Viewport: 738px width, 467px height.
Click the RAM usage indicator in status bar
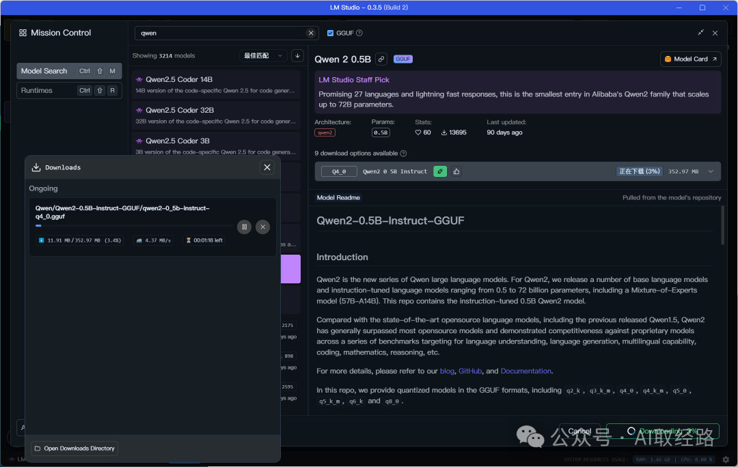tap(653, 459)
